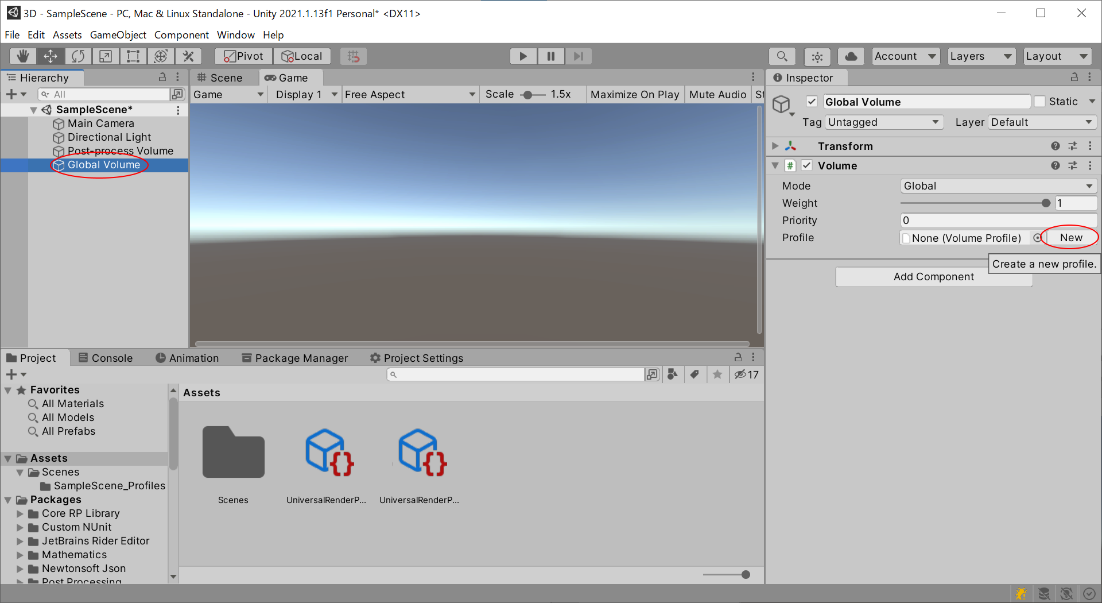Toggle Local handle rotation button
The width and height of the screenshot is (1102, 603).
click(302, 56)
